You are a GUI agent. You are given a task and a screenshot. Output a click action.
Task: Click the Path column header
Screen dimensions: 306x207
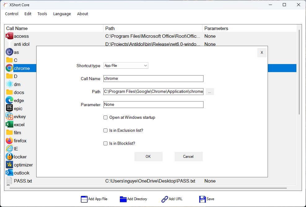pos(153,28)
